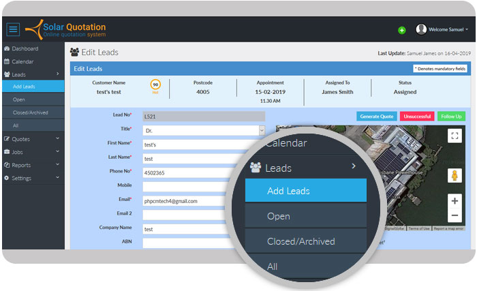Mark lead as Unsuccessful

pos(417,117)
